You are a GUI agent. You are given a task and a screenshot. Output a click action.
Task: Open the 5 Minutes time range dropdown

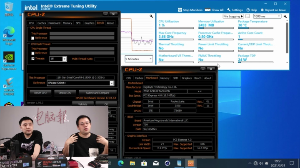pos(139,59)
